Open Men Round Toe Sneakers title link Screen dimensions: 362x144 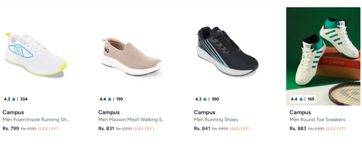point(318,119)
